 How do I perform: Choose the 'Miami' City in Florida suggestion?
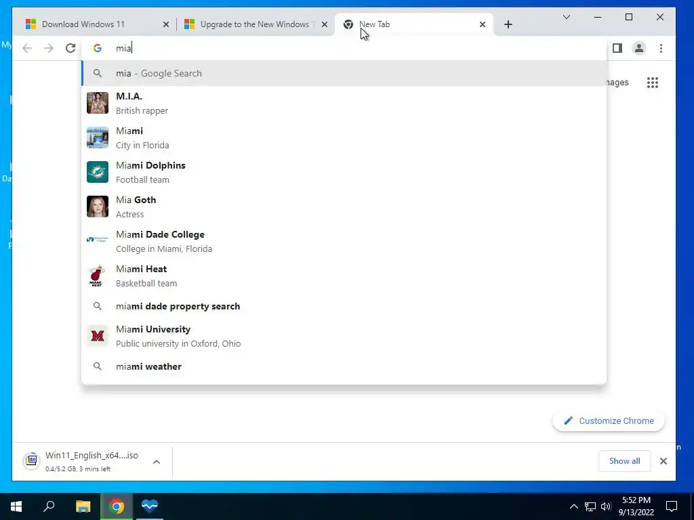(x=344, y=137)
